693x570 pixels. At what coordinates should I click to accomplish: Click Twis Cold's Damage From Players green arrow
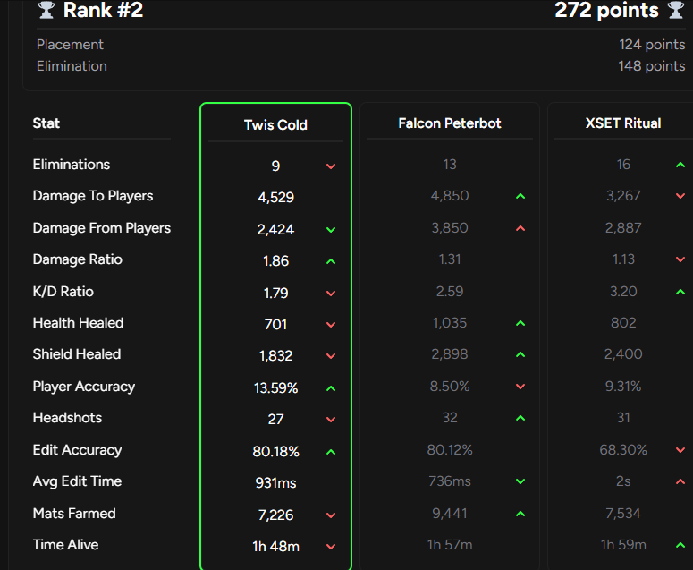[x=331, y=230]
